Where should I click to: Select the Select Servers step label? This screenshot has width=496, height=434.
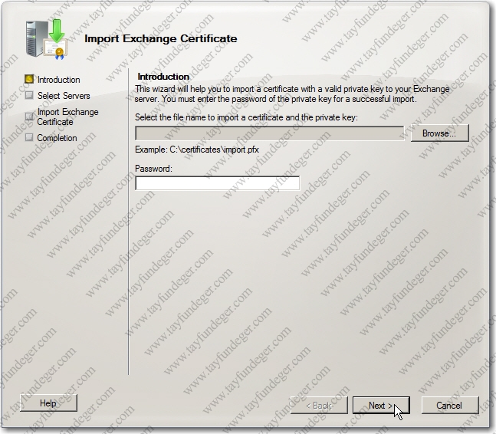click(64, 96)
